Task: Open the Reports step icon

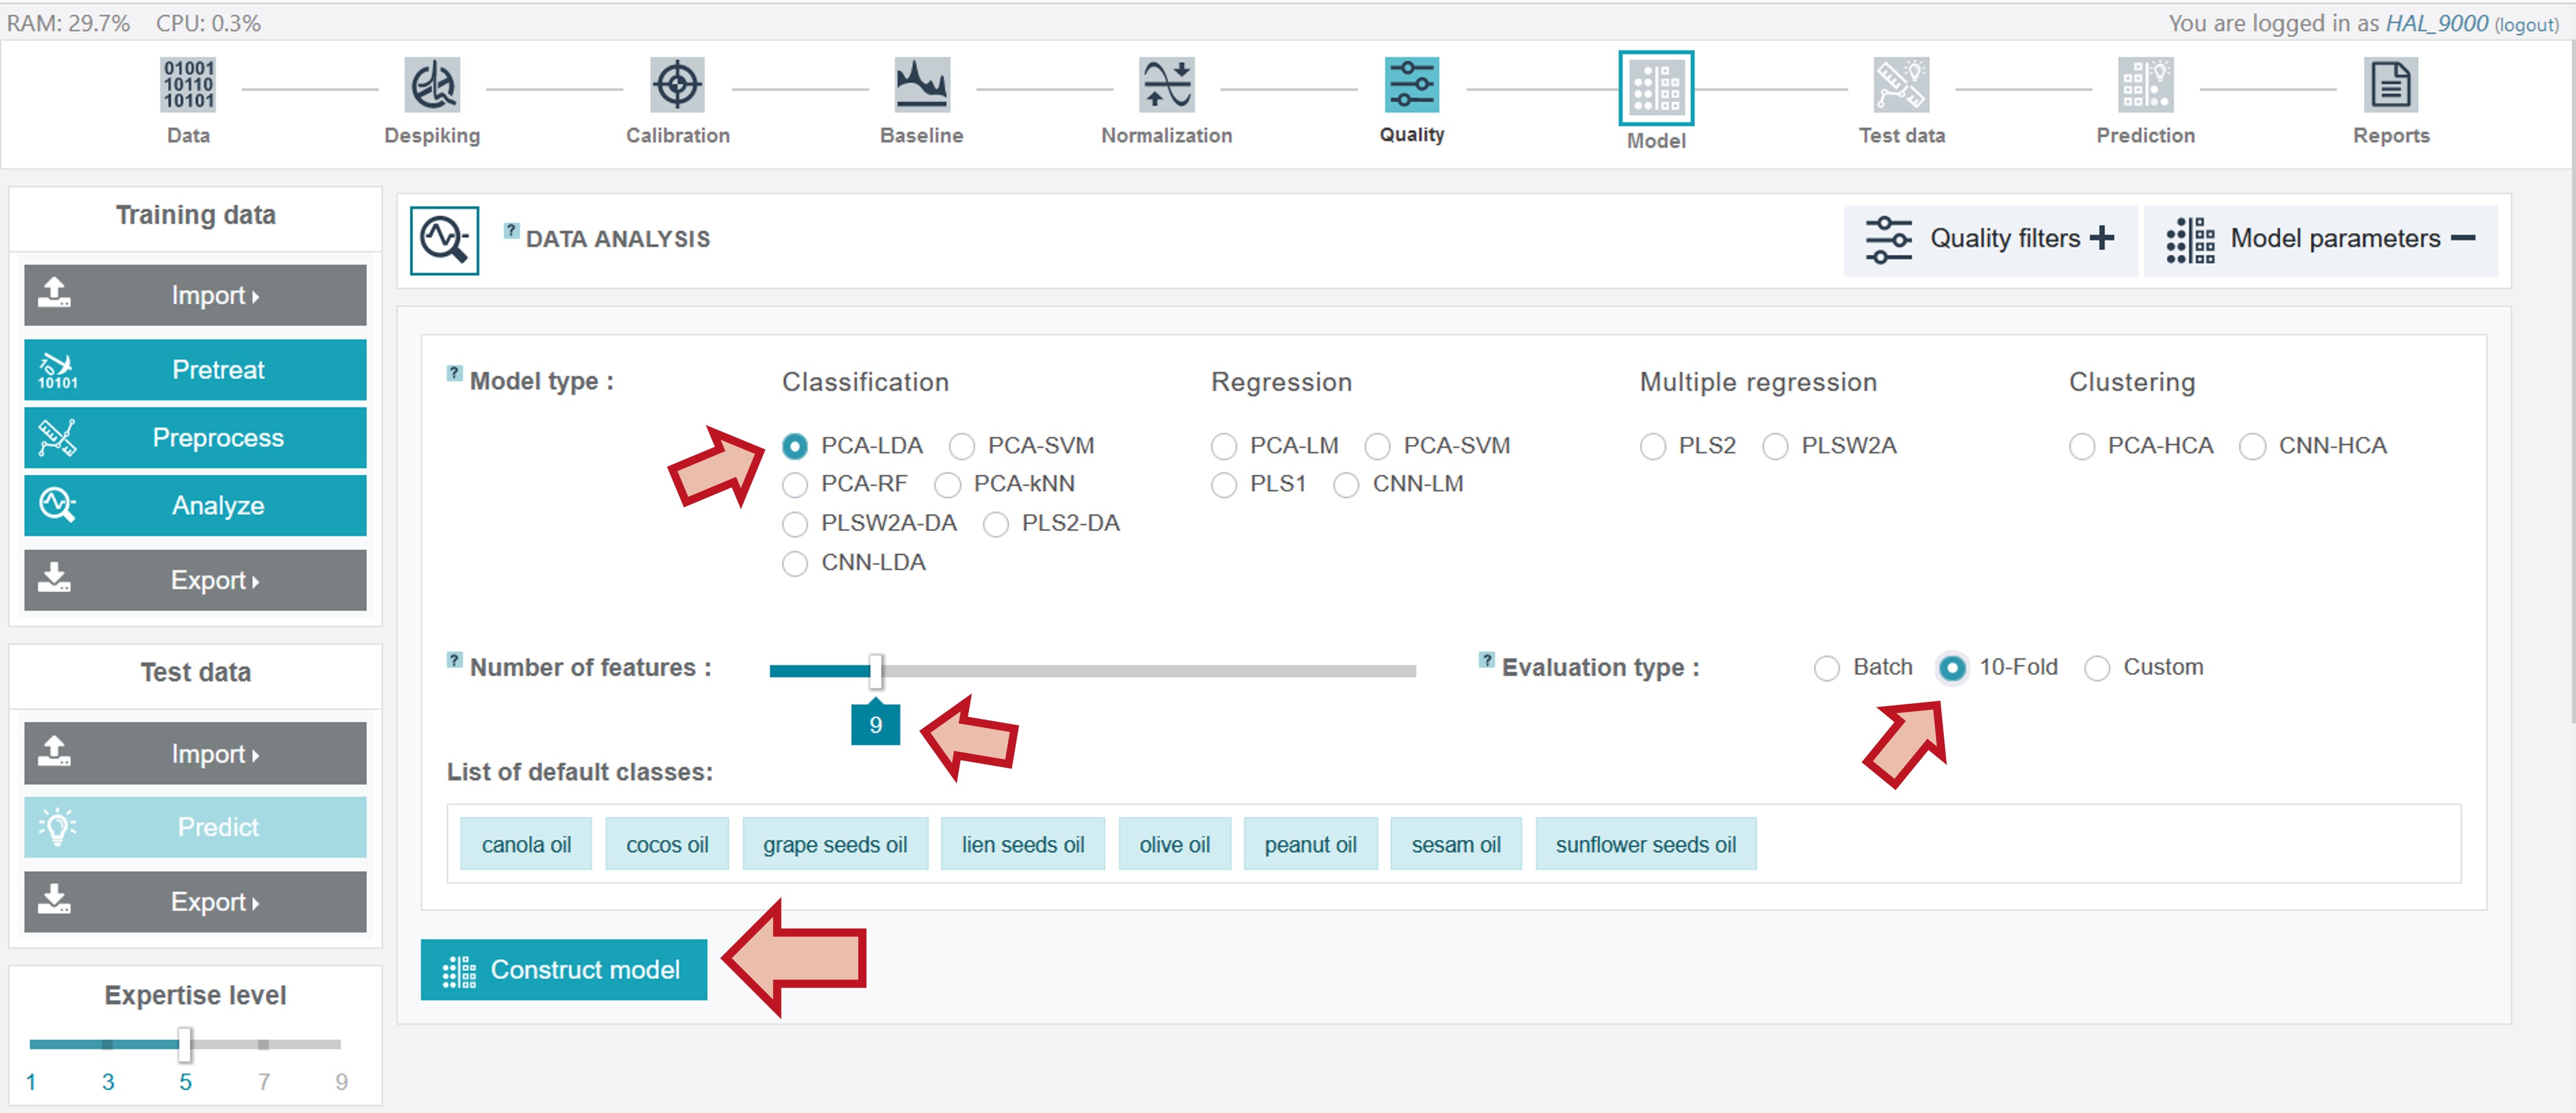Action: click(x=2390, y=85)
